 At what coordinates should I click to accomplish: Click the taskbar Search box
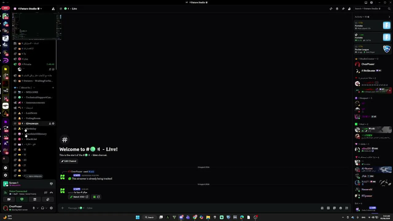150,217
